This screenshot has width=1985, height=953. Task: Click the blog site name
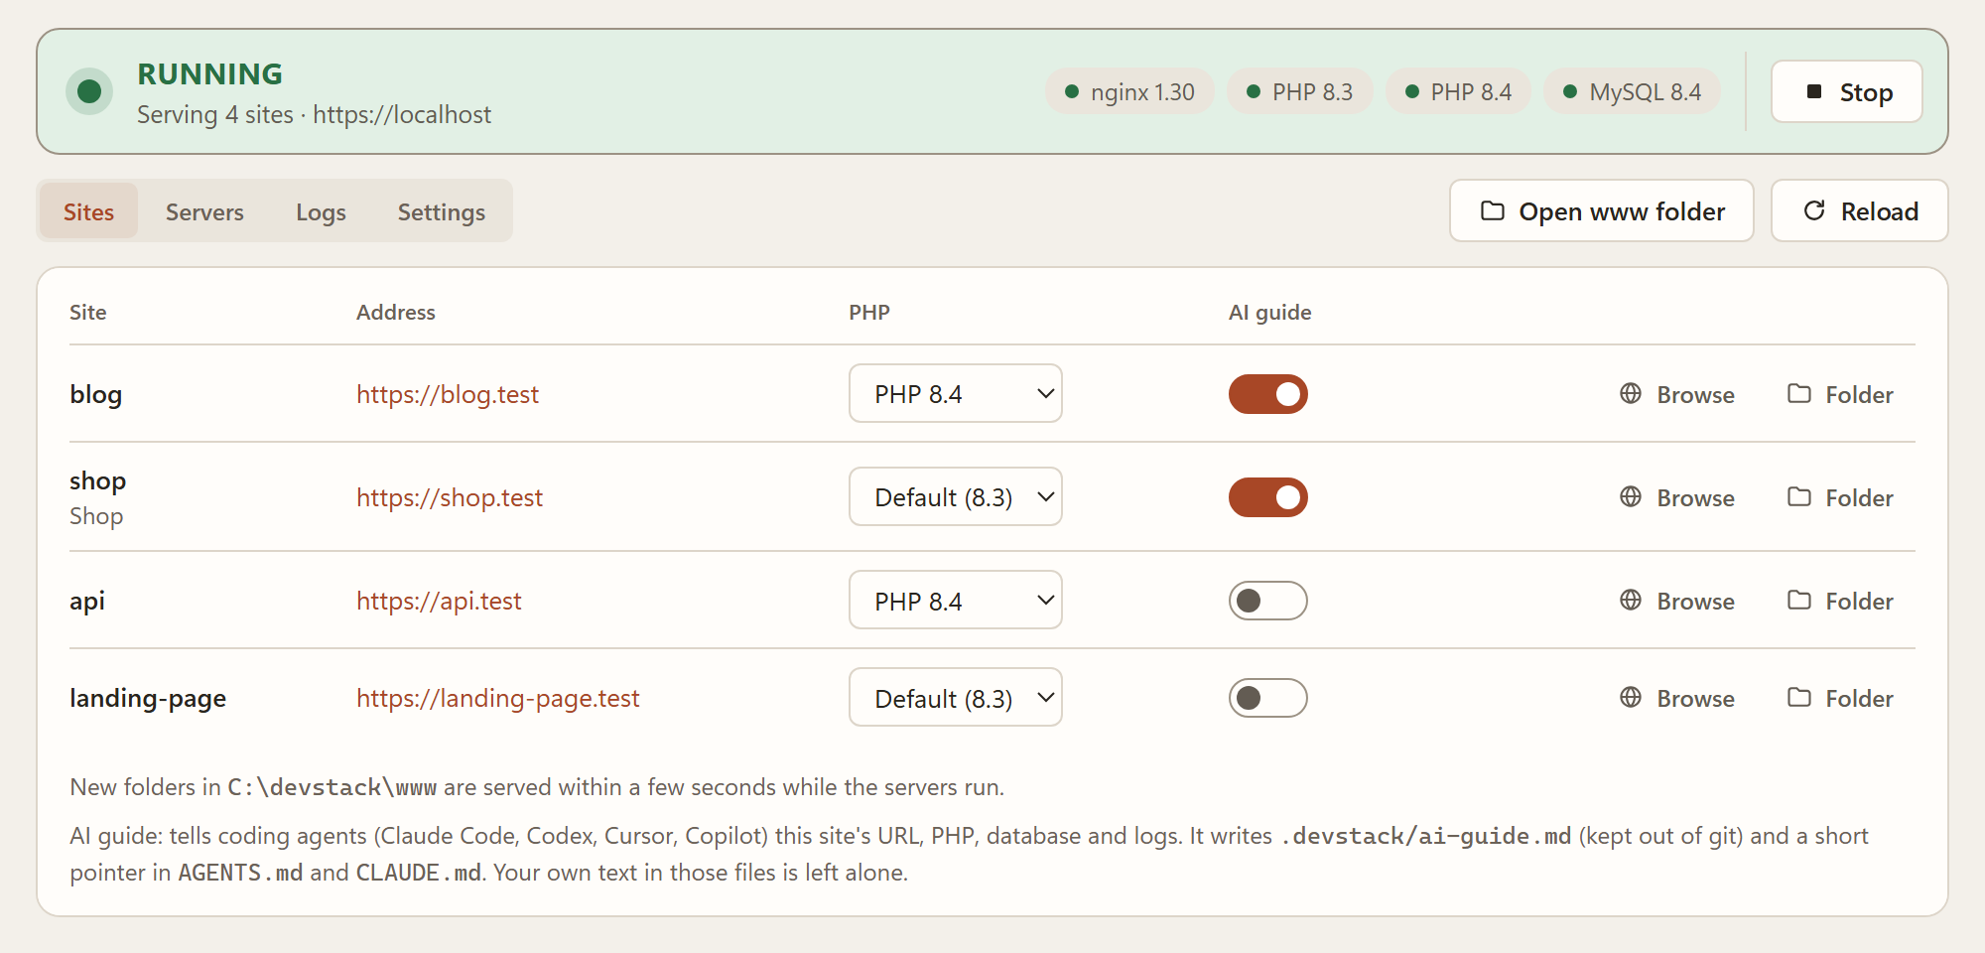95,394
